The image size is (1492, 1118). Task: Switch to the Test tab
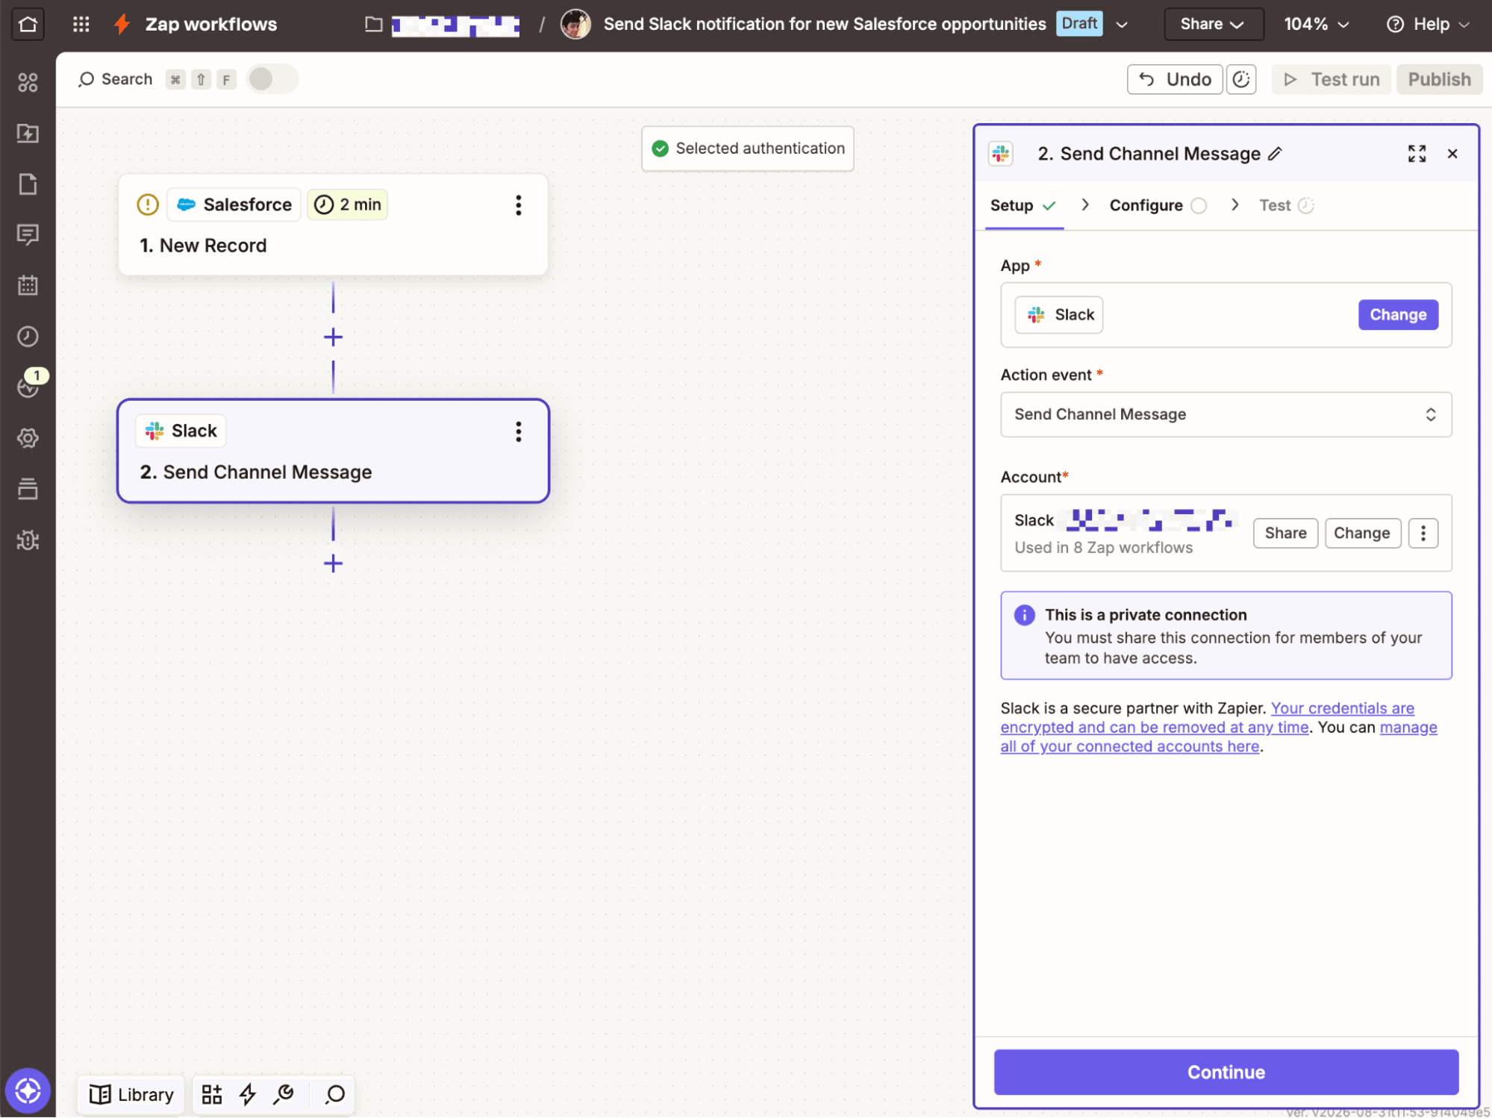(1286, 205)
